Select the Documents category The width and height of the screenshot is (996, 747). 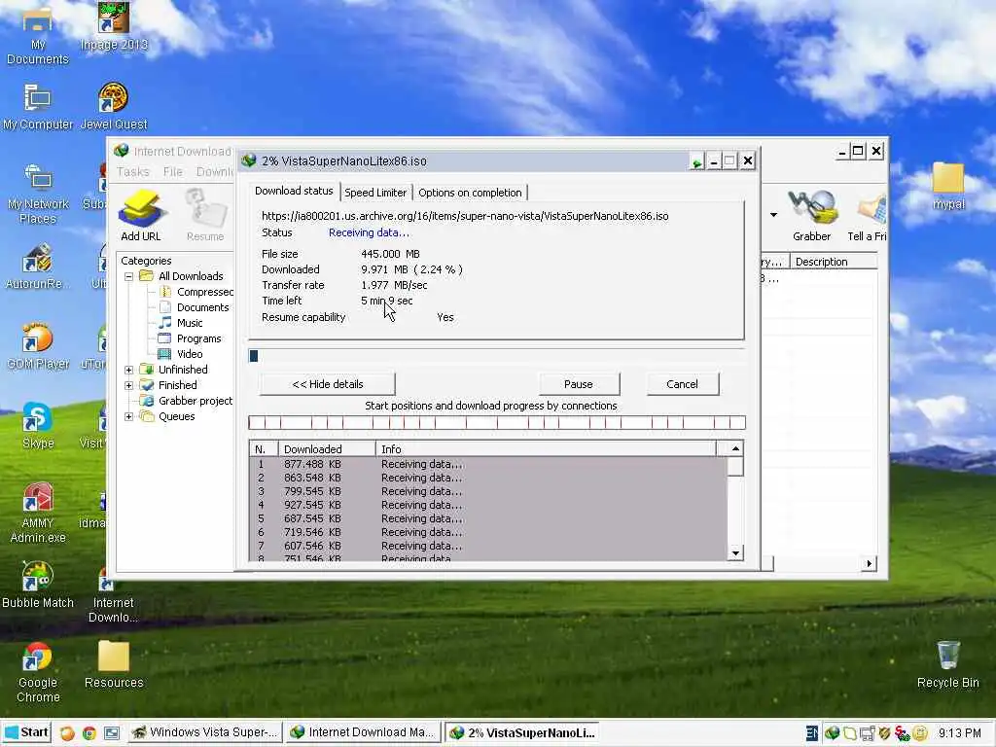pyautogui.click(x=202, y=307)
